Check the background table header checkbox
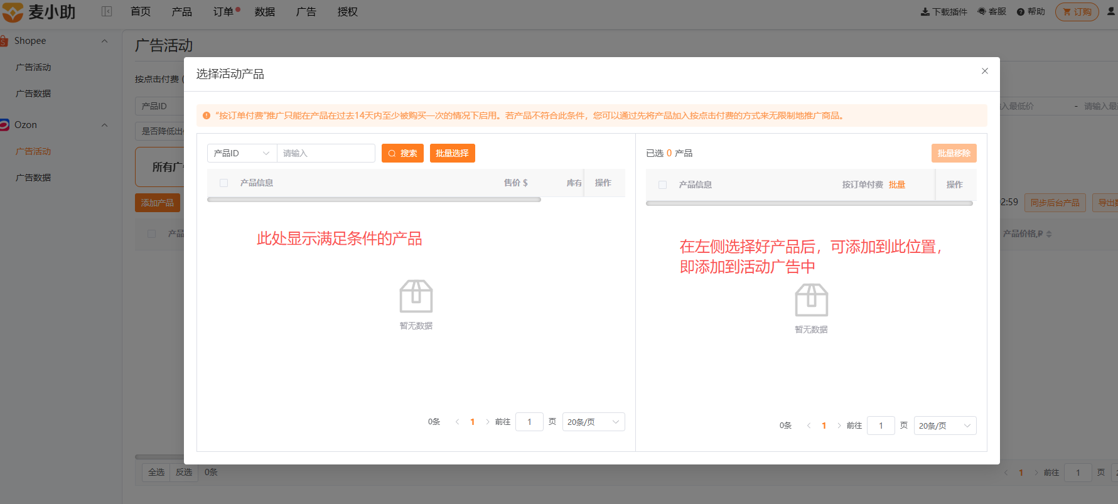 tap(151, 233)
